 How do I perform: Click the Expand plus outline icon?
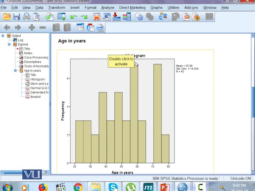32,27
